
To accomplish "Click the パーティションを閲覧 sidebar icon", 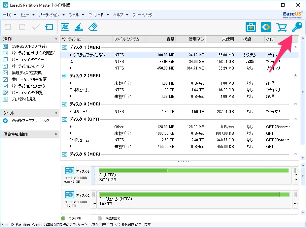I will [x=5, y=93].
